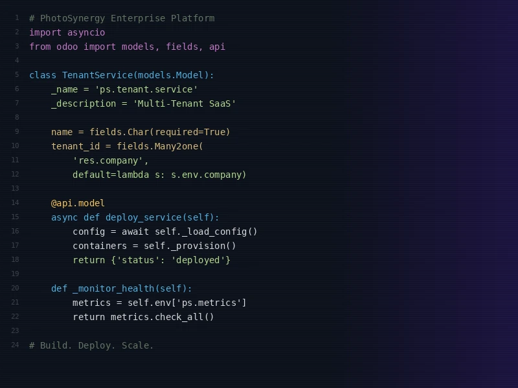This screenshot has width=518, height=388.
Task: Click 'metrics.check_all()' return statement
Action: click(162, 317)
